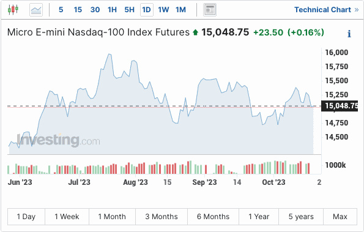
Task: Show the 5 years range
Action: coord(301,217)
